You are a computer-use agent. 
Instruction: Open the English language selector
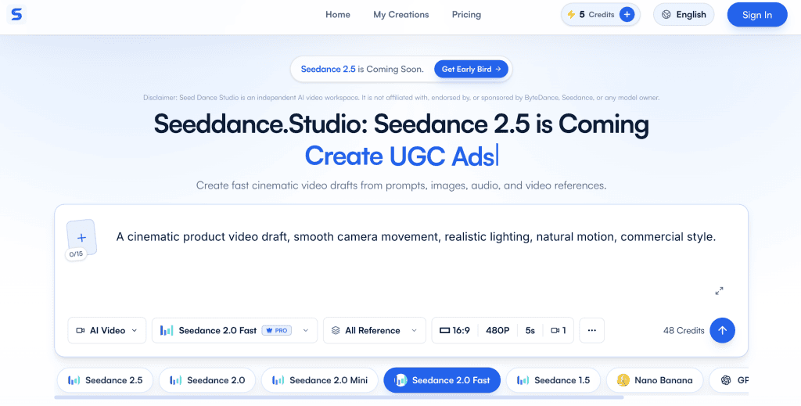(x=684, y=15)
